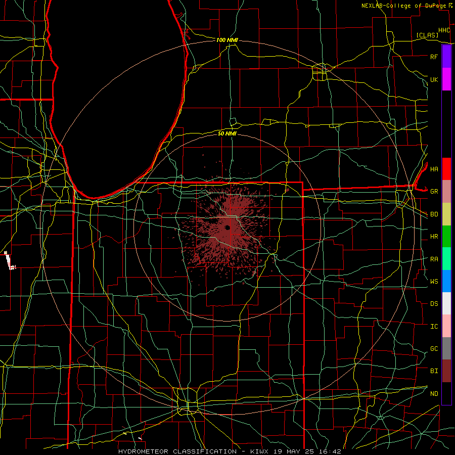Screen dimensions: 455x455
Task: Click the 'DS' legend label
Action: (x=434, y=304)
